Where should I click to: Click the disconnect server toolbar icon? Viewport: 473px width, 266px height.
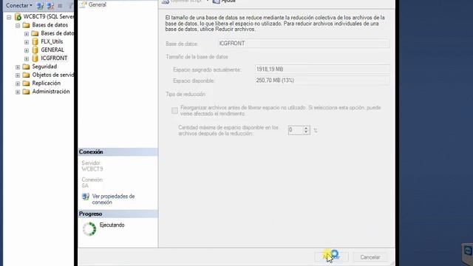(x=50, y=5)
